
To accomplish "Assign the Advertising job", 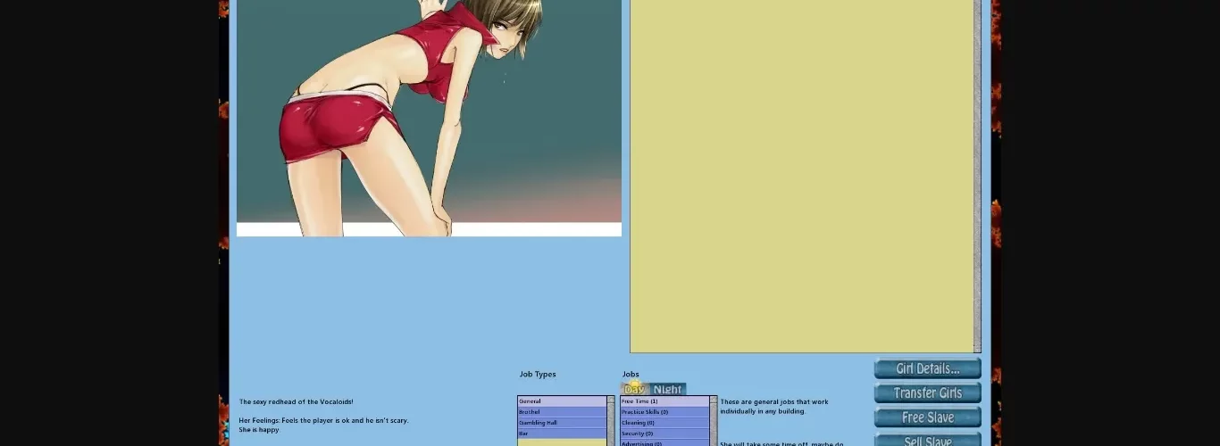I will pos(664,443).
